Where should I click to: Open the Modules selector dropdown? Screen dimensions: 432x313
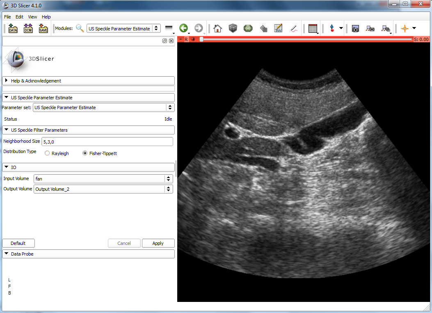[123, 29]
